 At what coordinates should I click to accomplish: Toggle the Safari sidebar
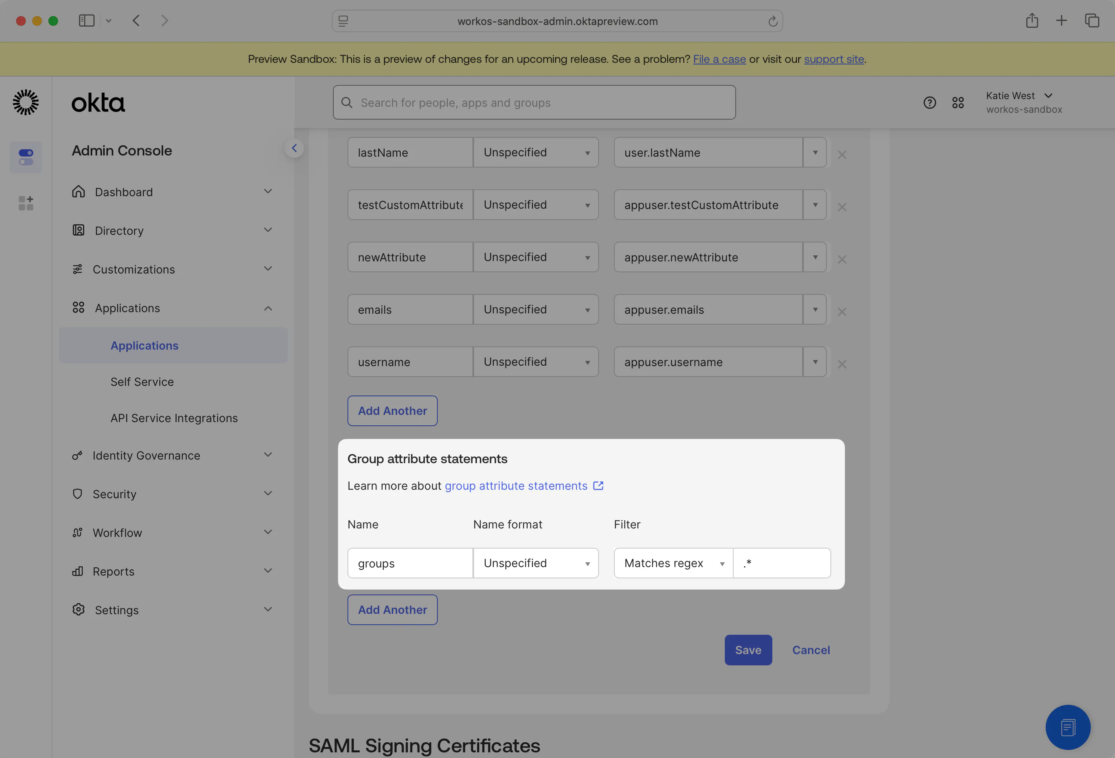86,21
